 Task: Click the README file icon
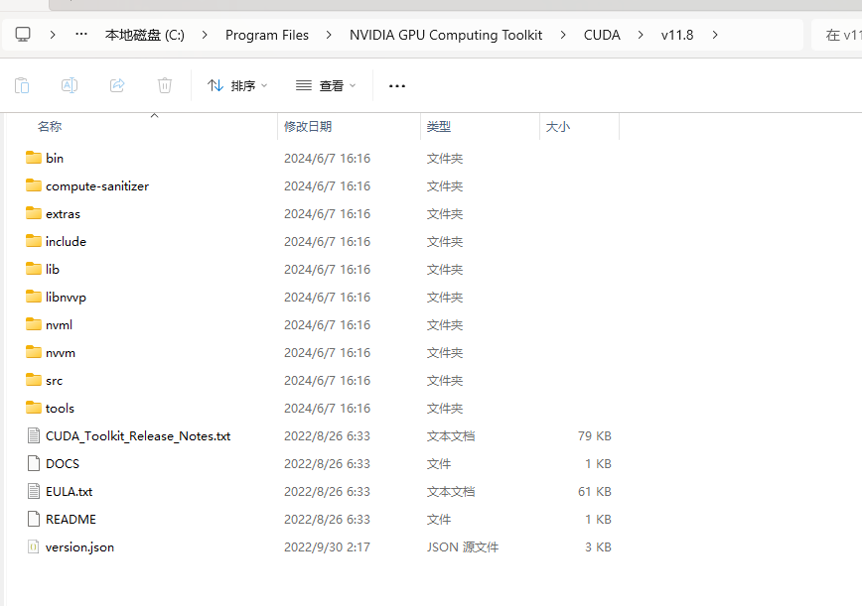click(34, 520)
